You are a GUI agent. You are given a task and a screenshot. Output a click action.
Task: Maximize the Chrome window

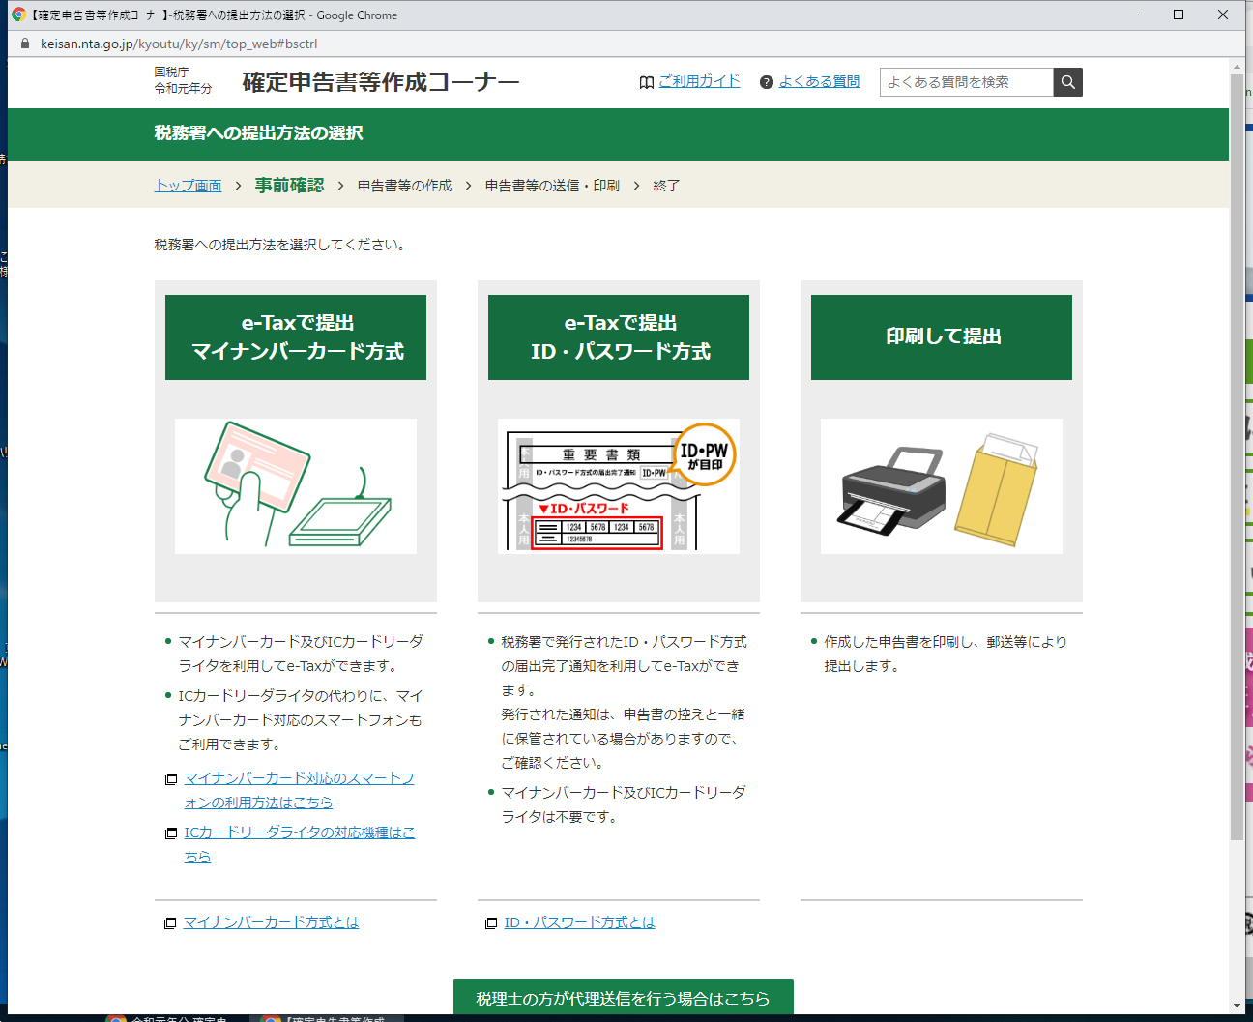tap(1179, 15)
